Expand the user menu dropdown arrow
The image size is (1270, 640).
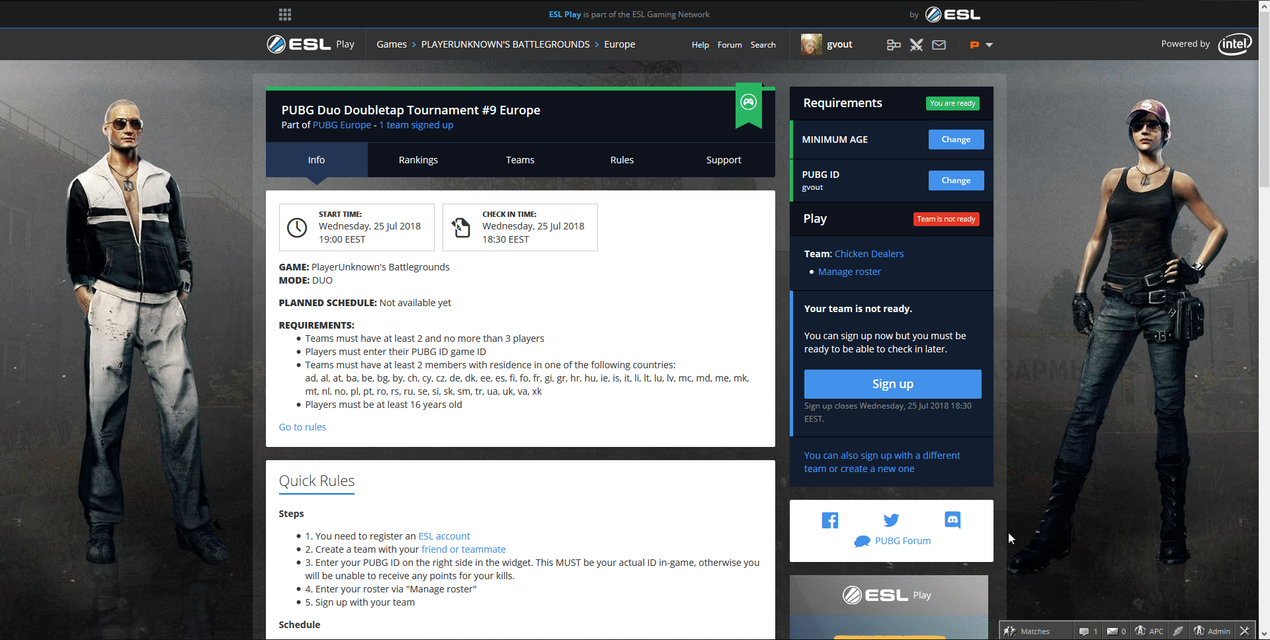click(990, 45)
